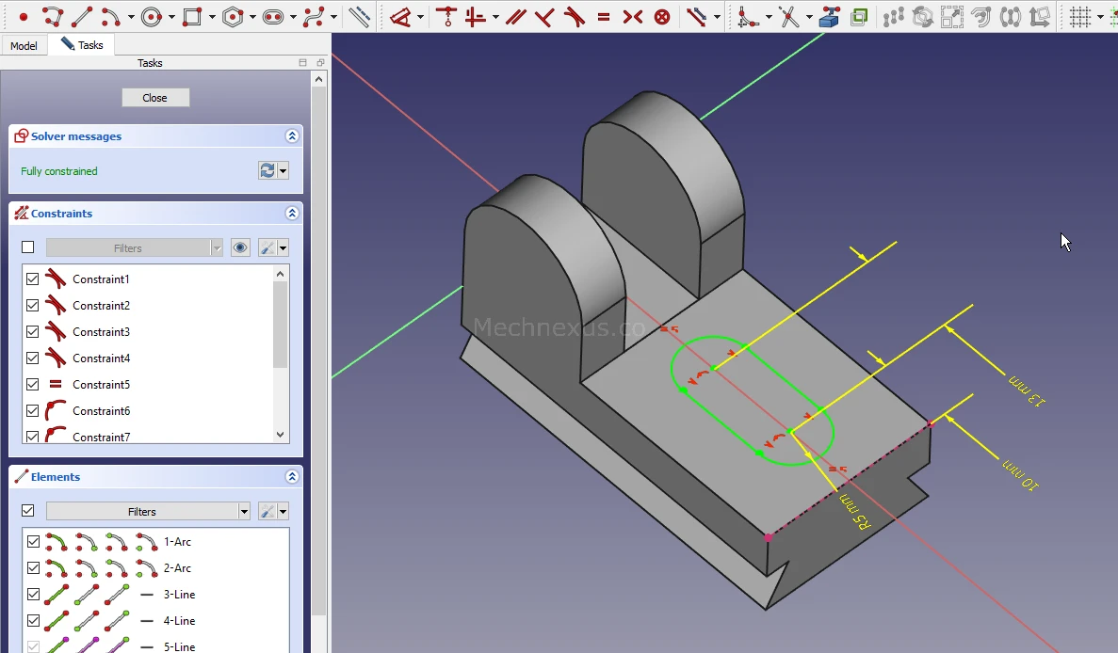
Task: Choose the Create Rectangle tool
Action: [192, 17]
